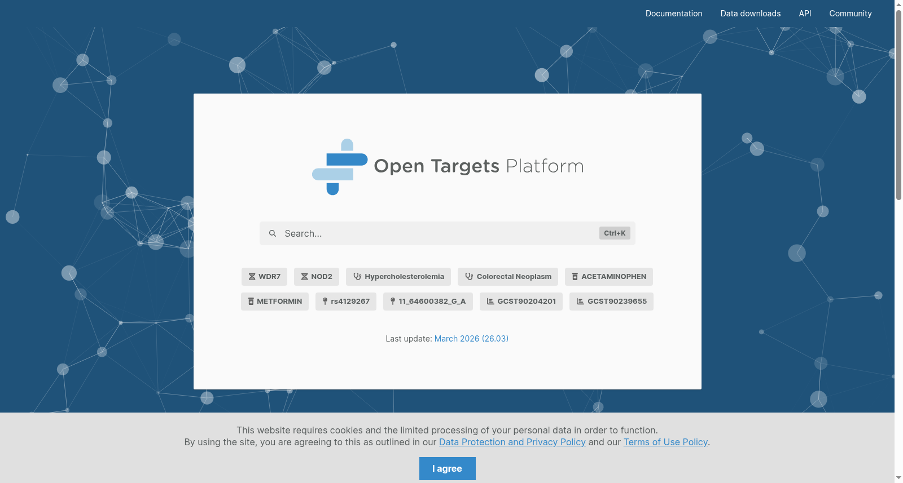The width and height of the screenshot is (903, 483).
Task: Click the page's vertical scrollbar thumb
Action: (x=898, y=104)
